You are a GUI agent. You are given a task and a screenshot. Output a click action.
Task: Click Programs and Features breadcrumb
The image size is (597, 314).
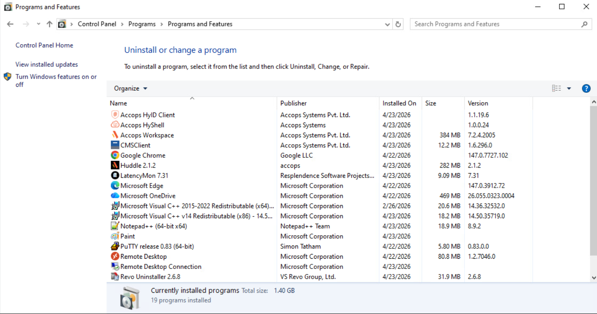click(x=200, y=24)
